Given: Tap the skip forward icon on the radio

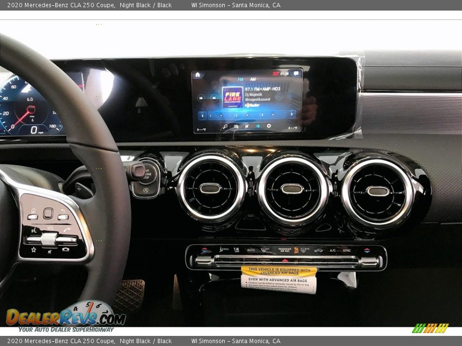Looking at the screenshot, I should [x=213, y=98].
